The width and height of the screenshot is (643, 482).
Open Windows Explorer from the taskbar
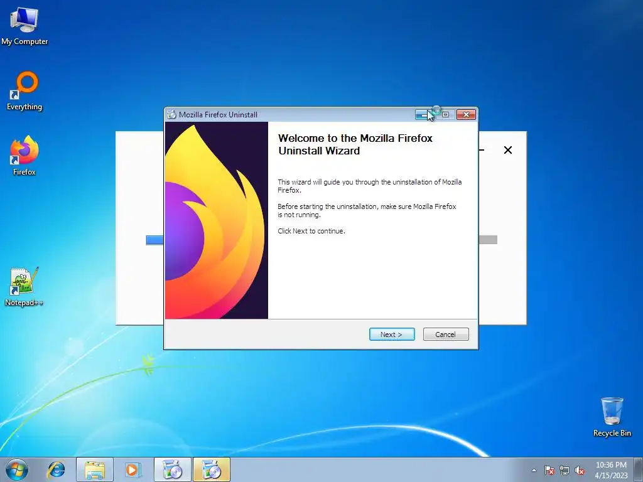[x=95, y=469]
